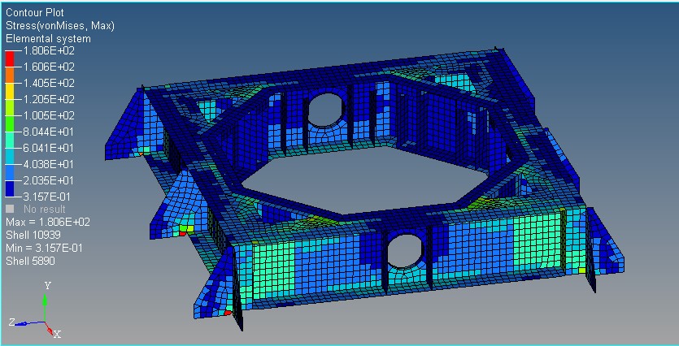Click the rear circular hole in the model
The image size is (679, 346).
tap(326, 109)
